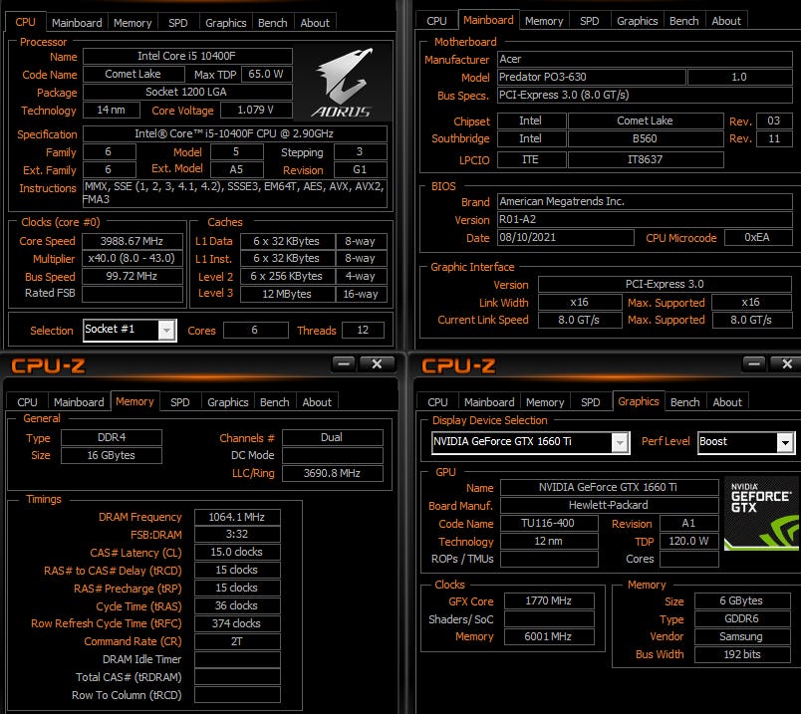Click the GFX Core clock 1770 MHz
This screenshot has width=801, height=714.
549,601
